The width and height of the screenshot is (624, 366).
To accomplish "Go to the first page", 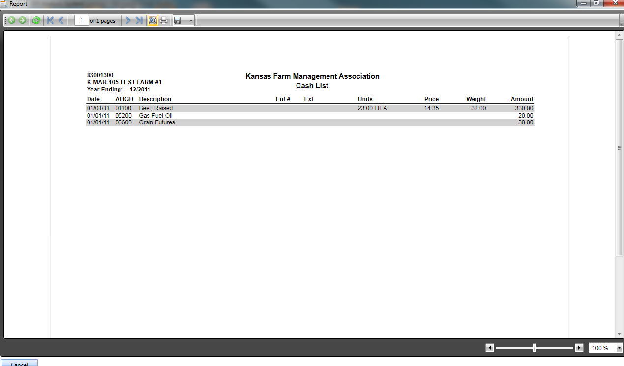I will (x=50, y=20).
